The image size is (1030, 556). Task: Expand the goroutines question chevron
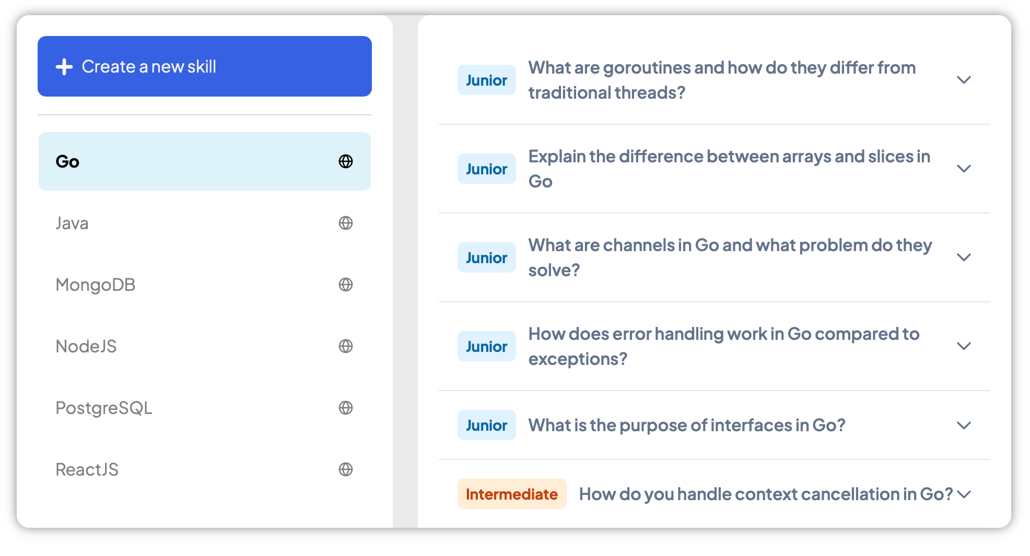964,80
